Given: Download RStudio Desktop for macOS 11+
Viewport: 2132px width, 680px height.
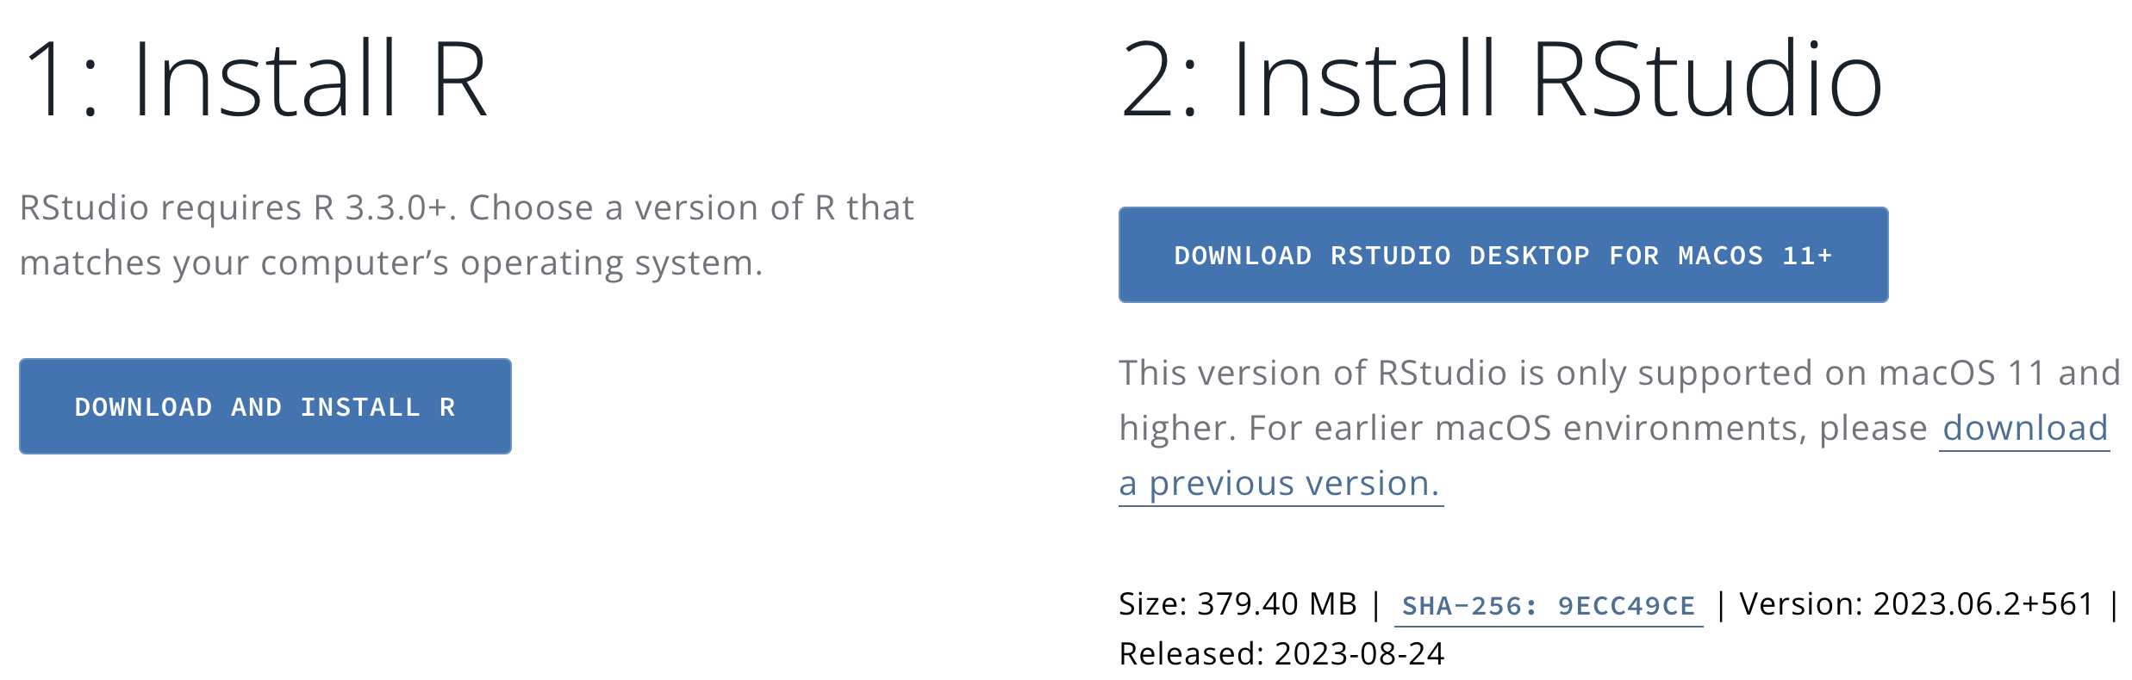Looking at the screenshot, I should [x=1503, y=255].
